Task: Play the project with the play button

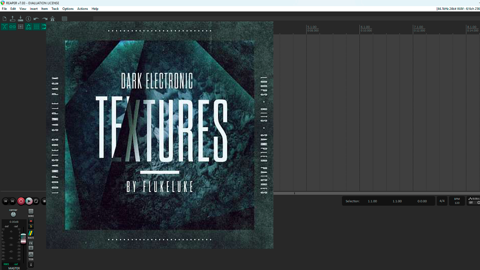Action: pyautogui.click(x=29, y=201)
